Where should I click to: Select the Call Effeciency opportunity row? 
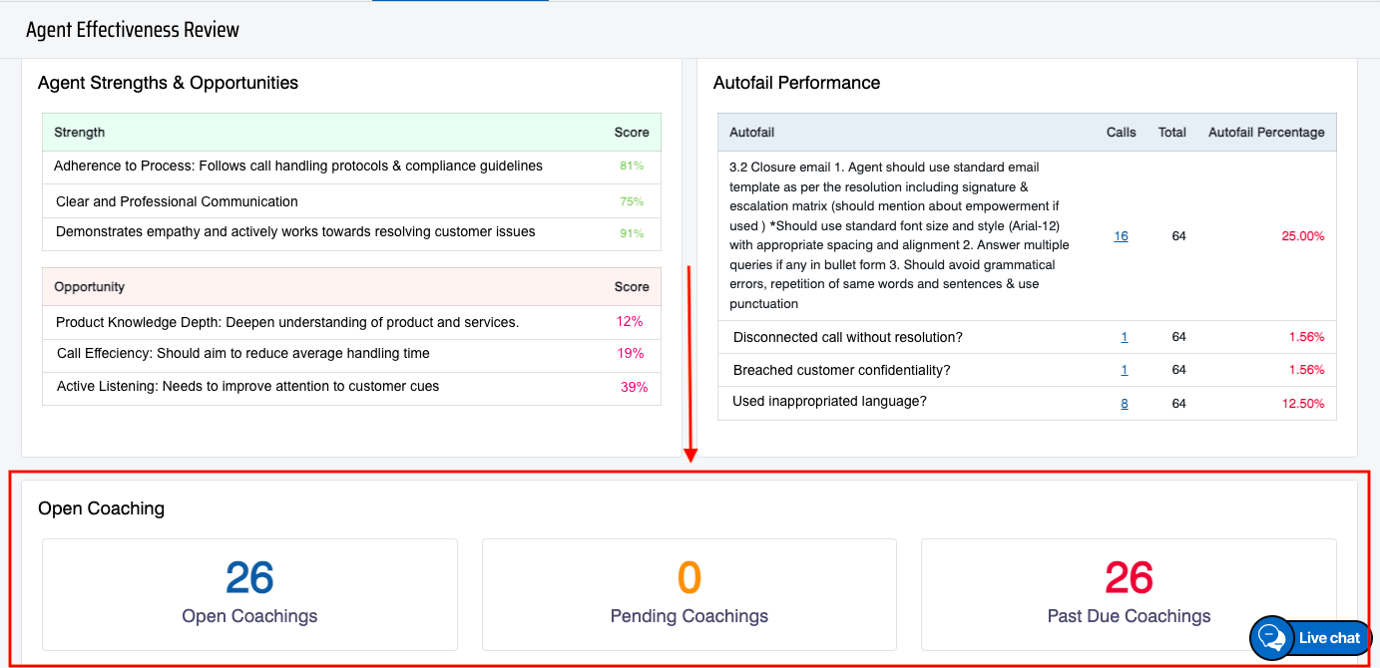[243, 354]
